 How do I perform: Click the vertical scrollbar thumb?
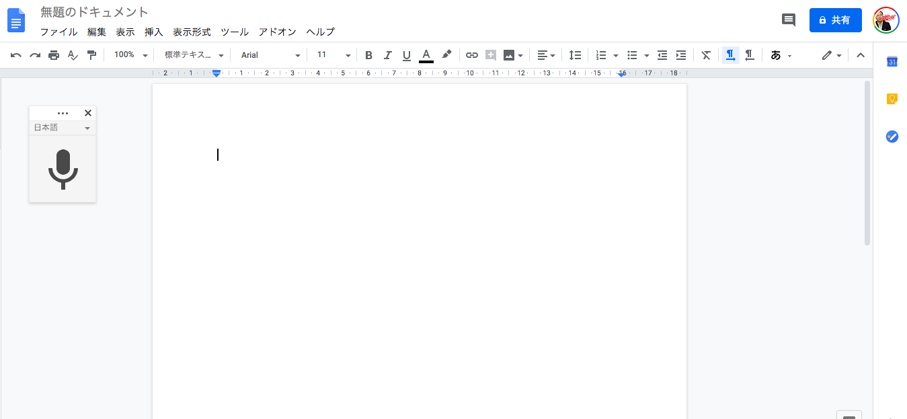point(867,163)
